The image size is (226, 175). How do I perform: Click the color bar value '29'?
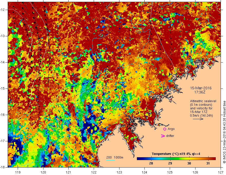(170, 163)
